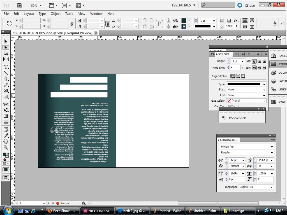Viewport: 287px width, 215px height.
Task: Enable the butt cap option in Stroke panel
Action: tap(254, 61)
